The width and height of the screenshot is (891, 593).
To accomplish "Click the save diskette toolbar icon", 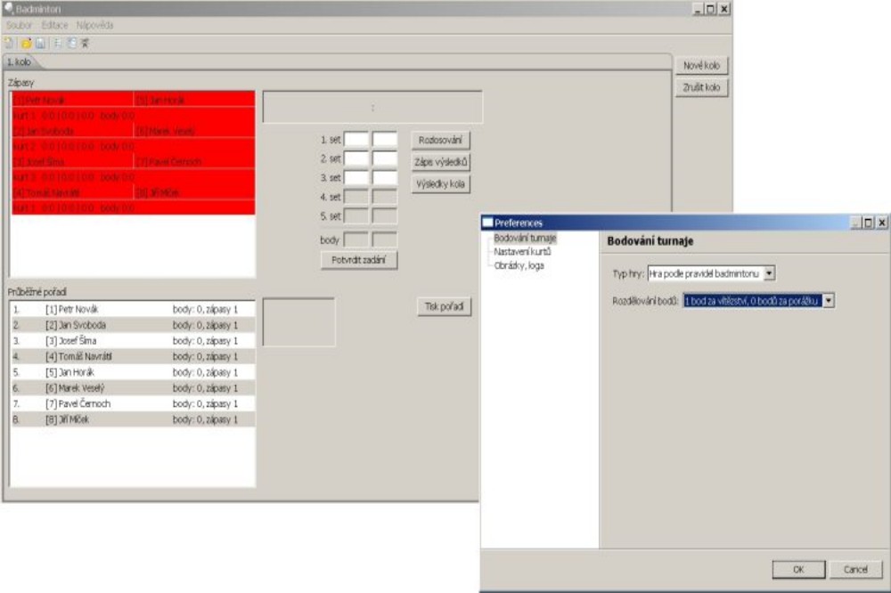I will 40,43.
